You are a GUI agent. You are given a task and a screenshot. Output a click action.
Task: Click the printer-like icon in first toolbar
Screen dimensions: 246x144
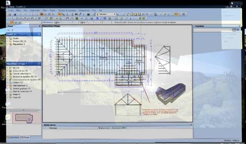click(x=76, y=14)
